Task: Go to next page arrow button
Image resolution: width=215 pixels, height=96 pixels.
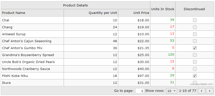Action: [210, 91]
